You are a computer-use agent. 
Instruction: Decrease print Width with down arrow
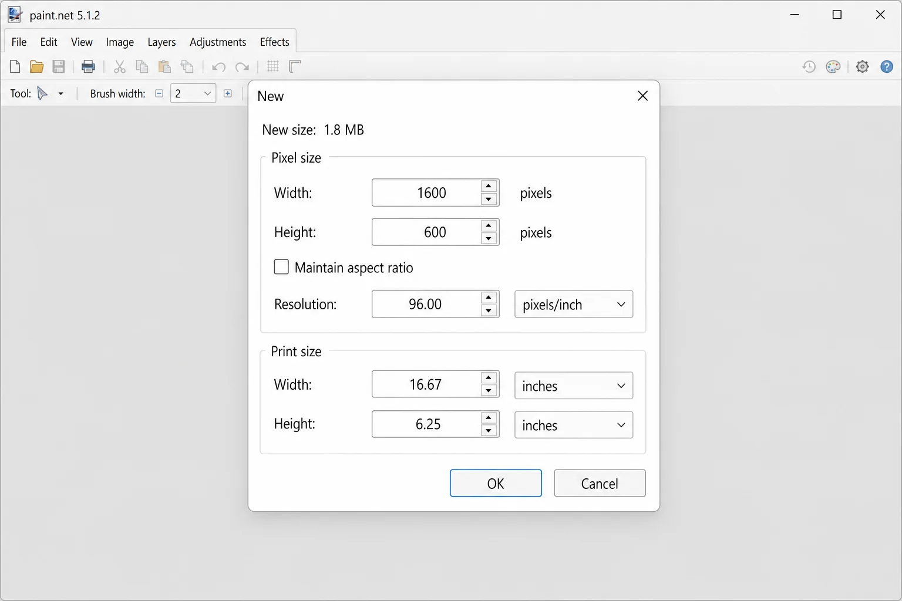(489, 391)
